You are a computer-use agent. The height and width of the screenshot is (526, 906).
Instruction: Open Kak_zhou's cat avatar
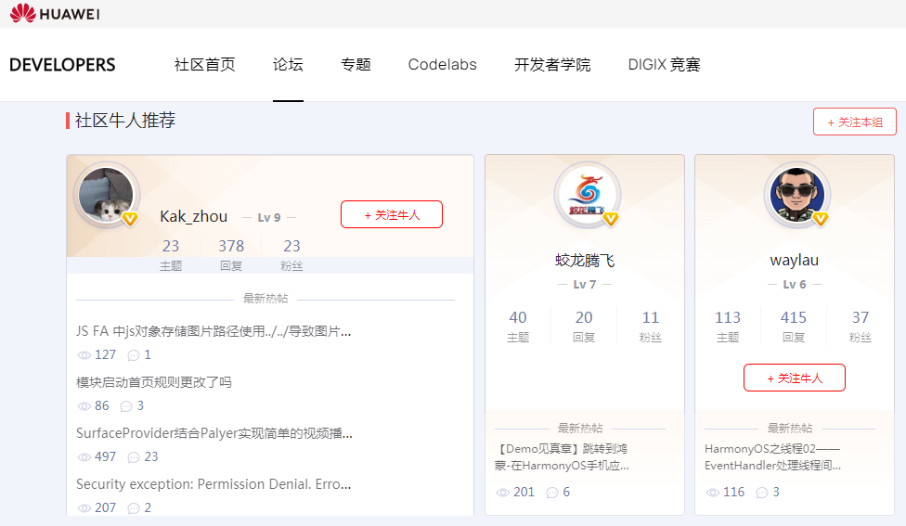105,196
